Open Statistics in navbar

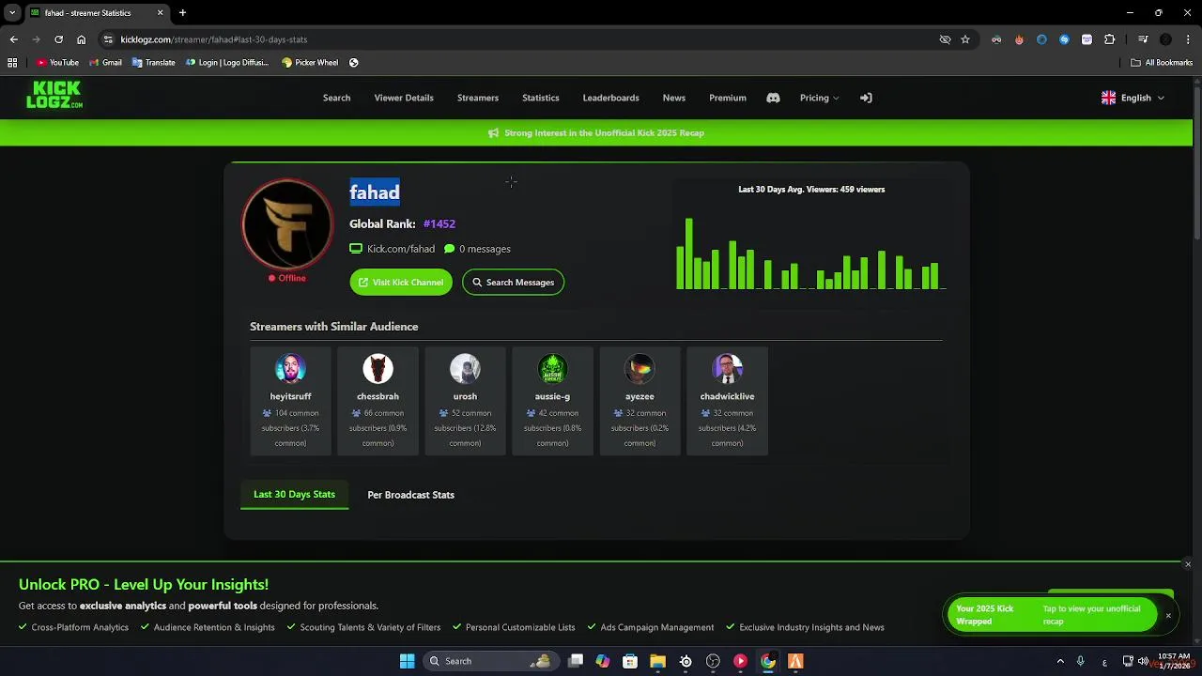pyautogui.click(x=541, y=98)
